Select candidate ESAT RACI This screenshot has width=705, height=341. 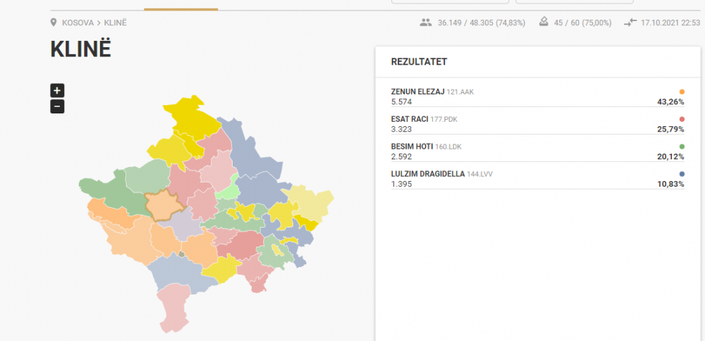pyautogui.click(x=410, y=119)
